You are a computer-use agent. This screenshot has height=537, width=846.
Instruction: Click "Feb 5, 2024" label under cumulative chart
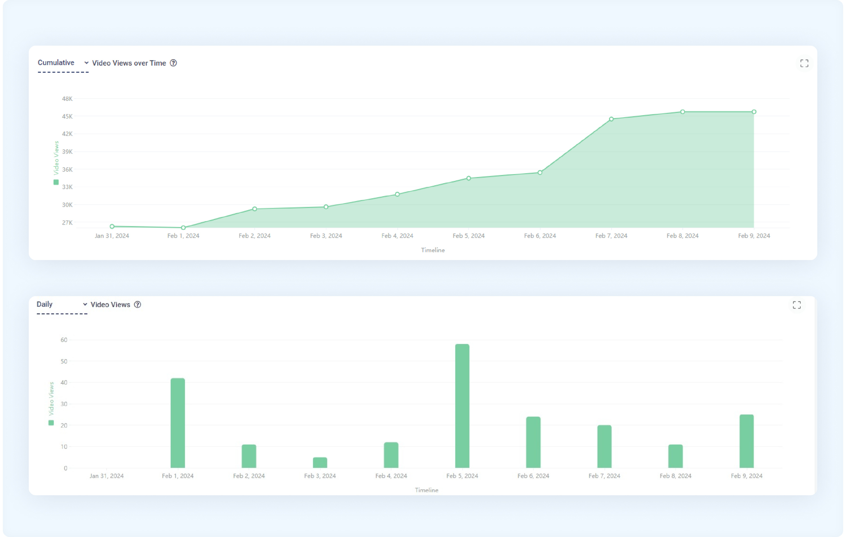(469, 236)
